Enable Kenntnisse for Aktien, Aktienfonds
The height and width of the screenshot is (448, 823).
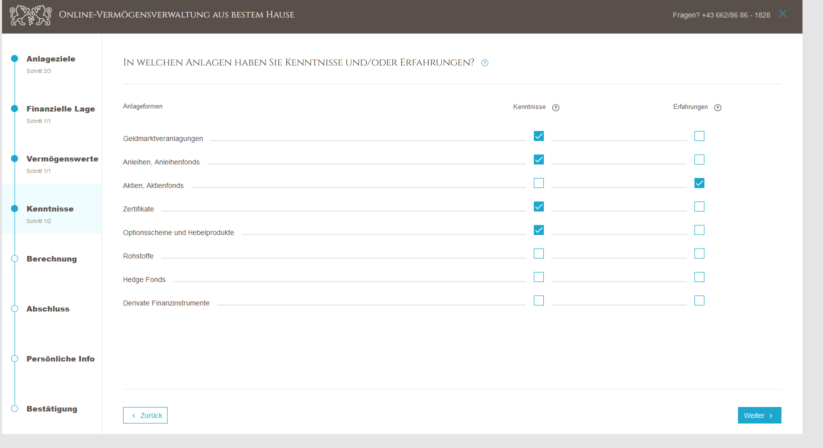[538, 183]
